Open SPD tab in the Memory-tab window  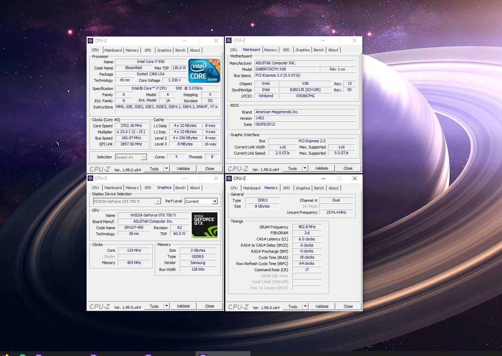click(287, 188)
